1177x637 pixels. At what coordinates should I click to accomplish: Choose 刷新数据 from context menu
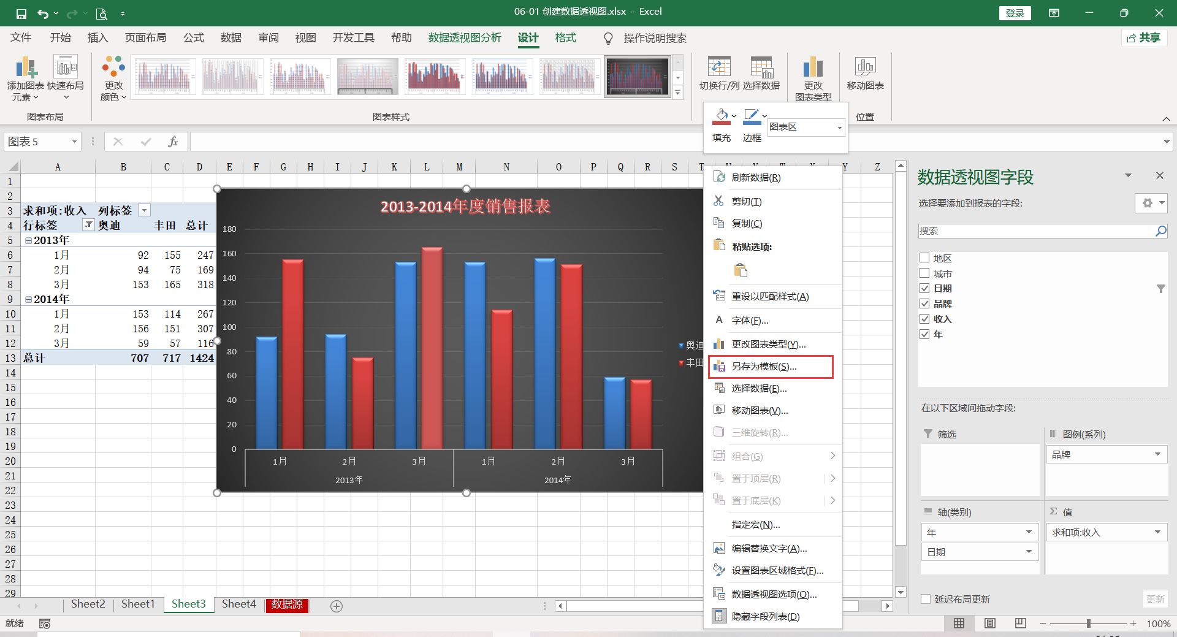[772, 178]
